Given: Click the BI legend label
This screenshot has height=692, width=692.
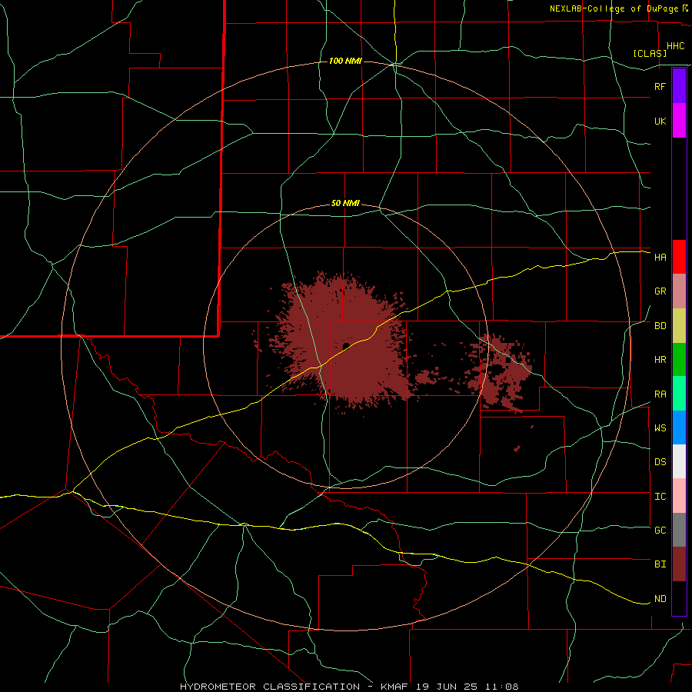Looking at the screenshot, I should coord(660,564).
